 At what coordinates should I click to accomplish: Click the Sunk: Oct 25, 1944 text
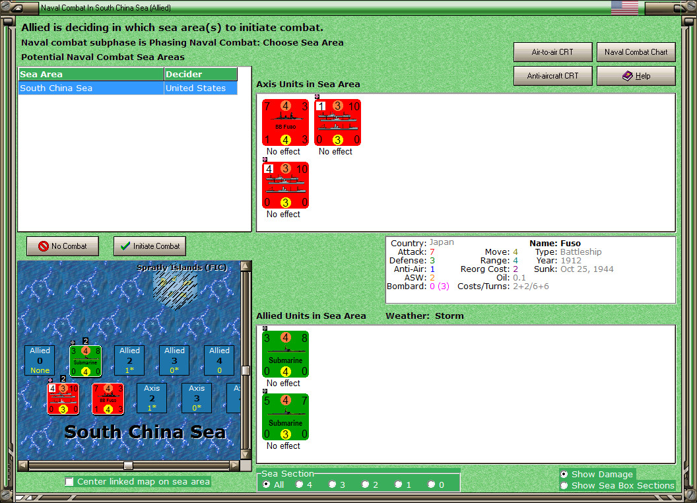pyautogui.click(x=574, y=269)
